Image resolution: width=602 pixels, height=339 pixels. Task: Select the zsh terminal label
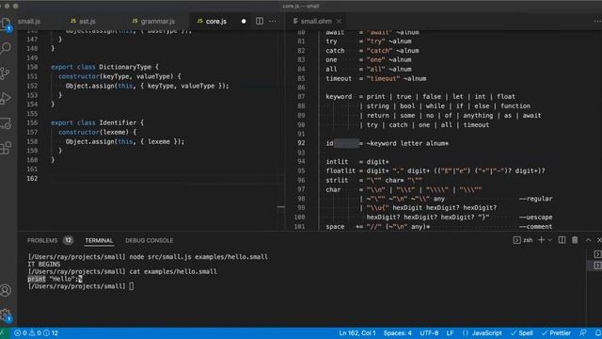[x=523, y=240]
